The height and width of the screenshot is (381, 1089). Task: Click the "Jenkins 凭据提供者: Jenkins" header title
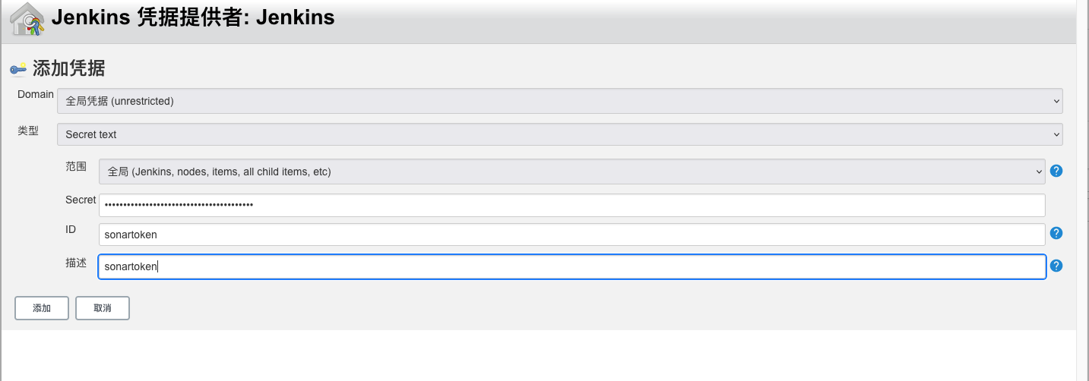point(193,17)
